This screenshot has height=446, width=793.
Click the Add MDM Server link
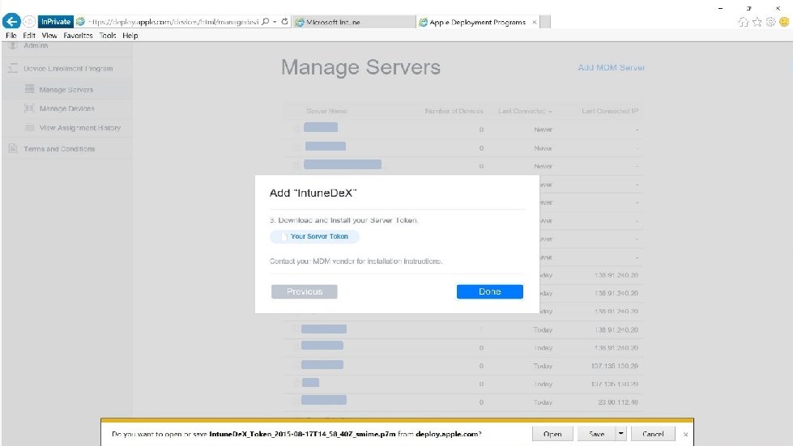612,68
